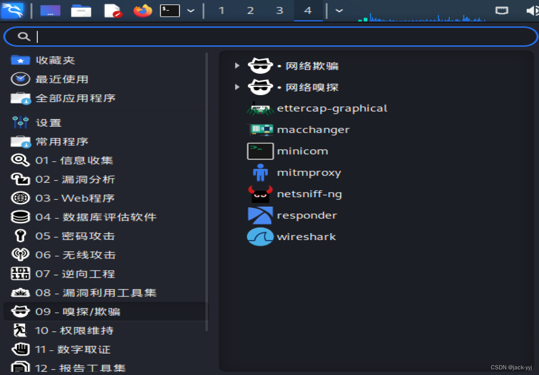The width and height of the screenshot is (539, 375).
Task: Click the netsniff-ng devil icon
Action: coord(260,194)
